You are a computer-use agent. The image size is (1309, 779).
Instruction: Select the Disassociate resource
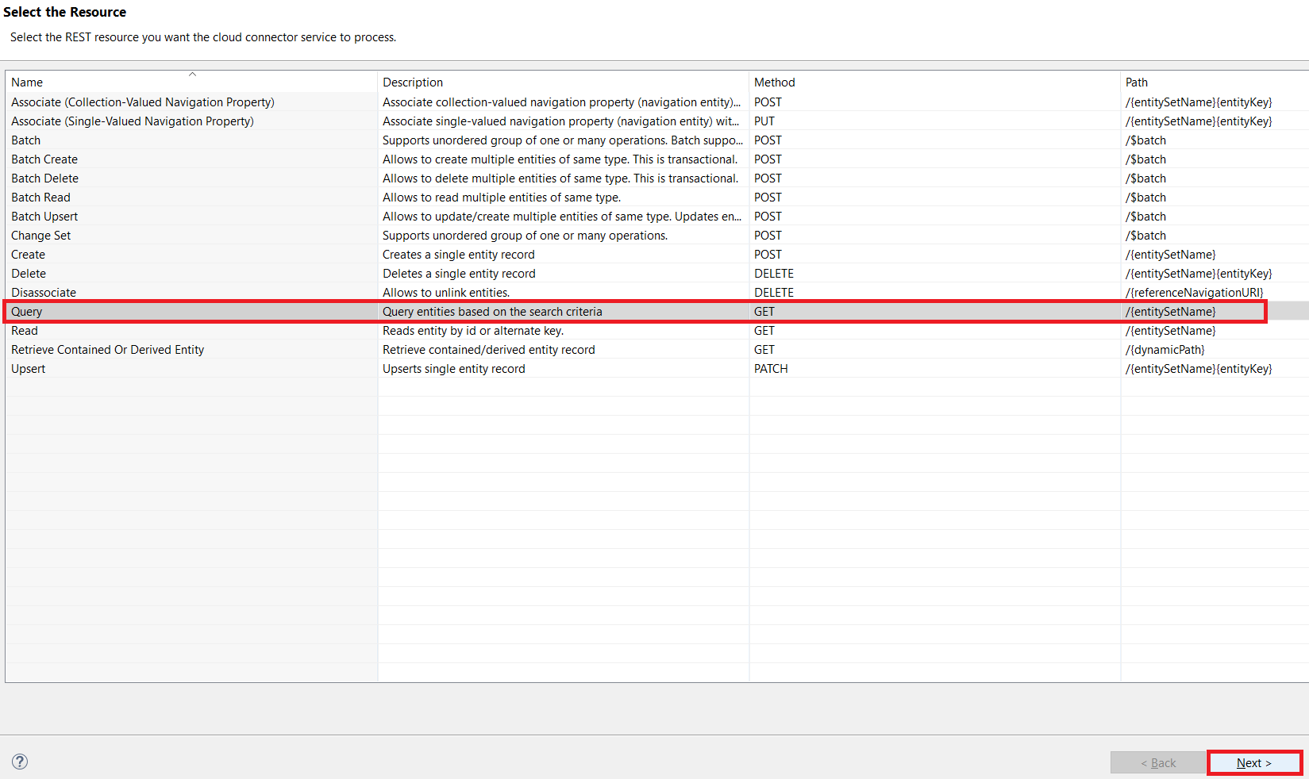44,293
